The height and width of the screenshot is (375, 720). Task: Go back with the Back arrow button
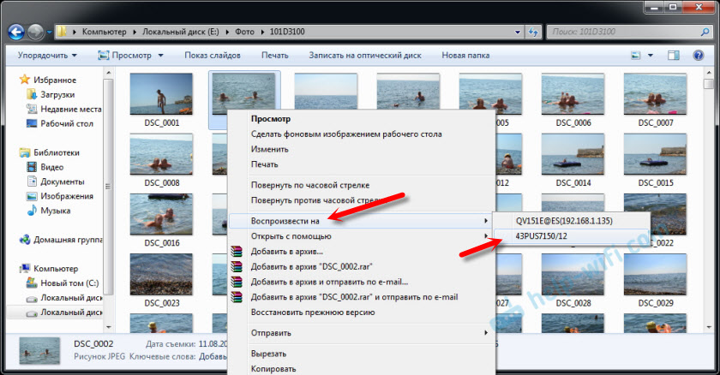pos(16,32)
